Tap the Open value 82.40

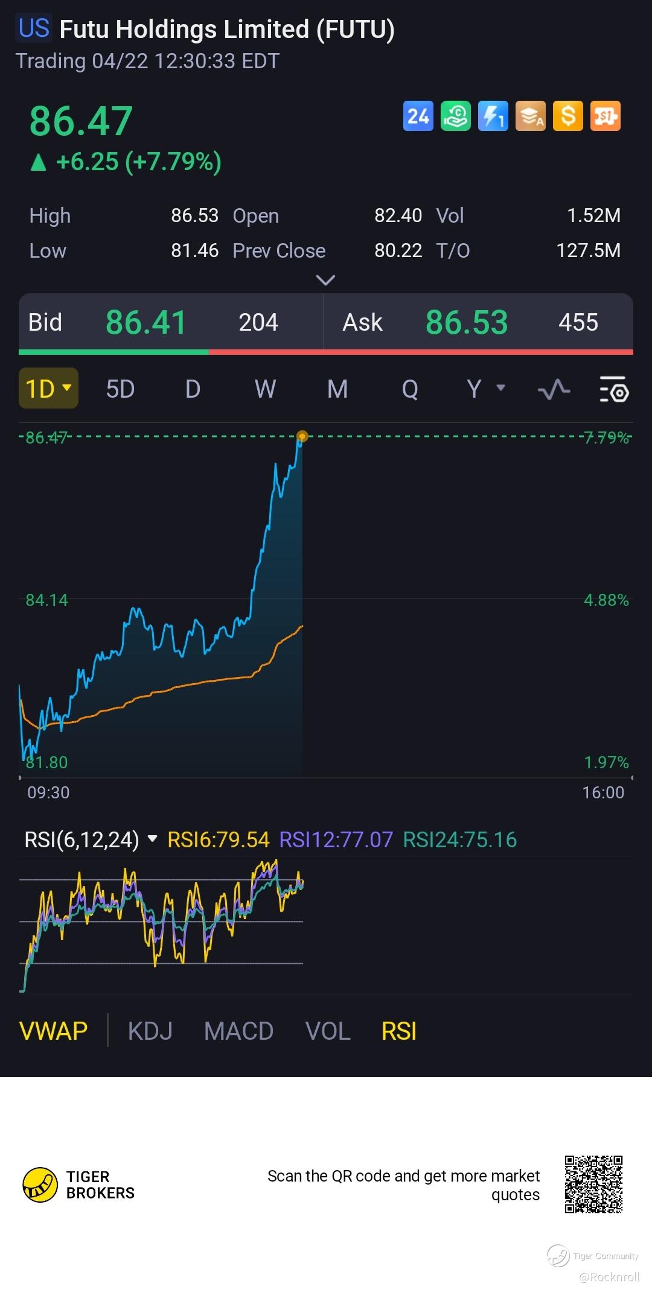(x=398, y=215)
